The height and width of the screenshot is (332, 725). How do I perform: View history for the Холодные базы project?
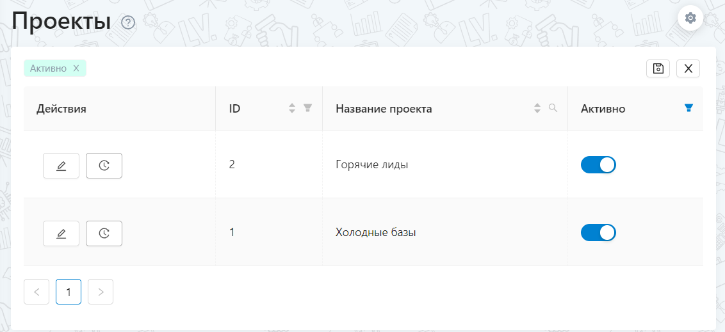[104, 233]
